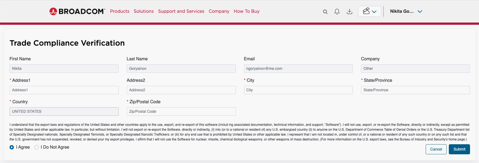Screen dimensions: 479x163
Task: Open the Solutions menu
Action: [144, 11]
